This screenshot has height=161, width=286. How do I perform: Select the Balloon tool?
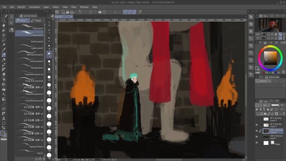4,123
